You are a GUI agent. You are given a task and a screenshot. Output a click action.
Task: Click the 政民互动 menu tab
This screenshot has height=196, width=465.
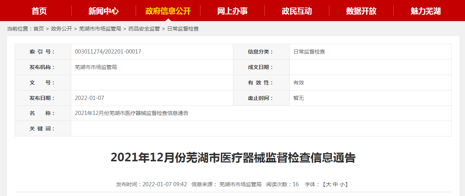[297, 11]
